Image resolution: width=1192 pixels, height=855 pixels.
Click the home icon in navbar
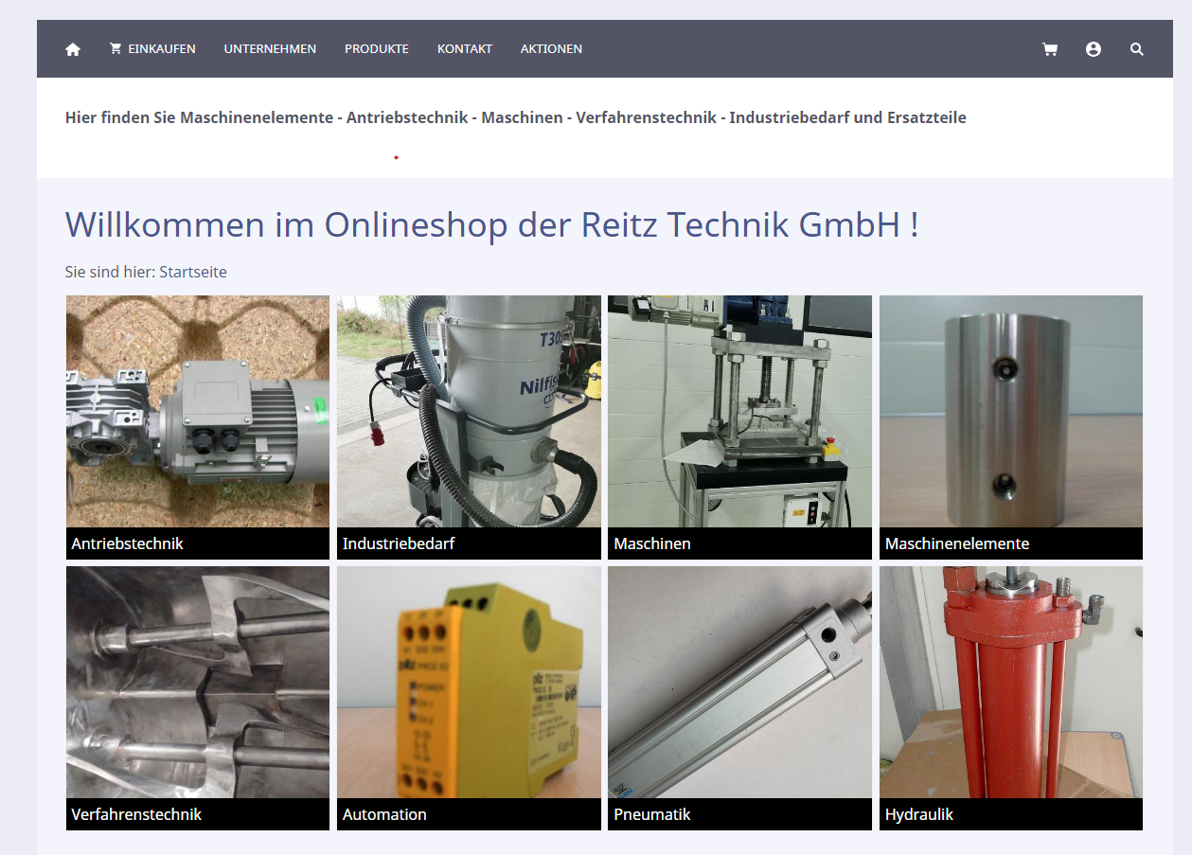[73, 49]
